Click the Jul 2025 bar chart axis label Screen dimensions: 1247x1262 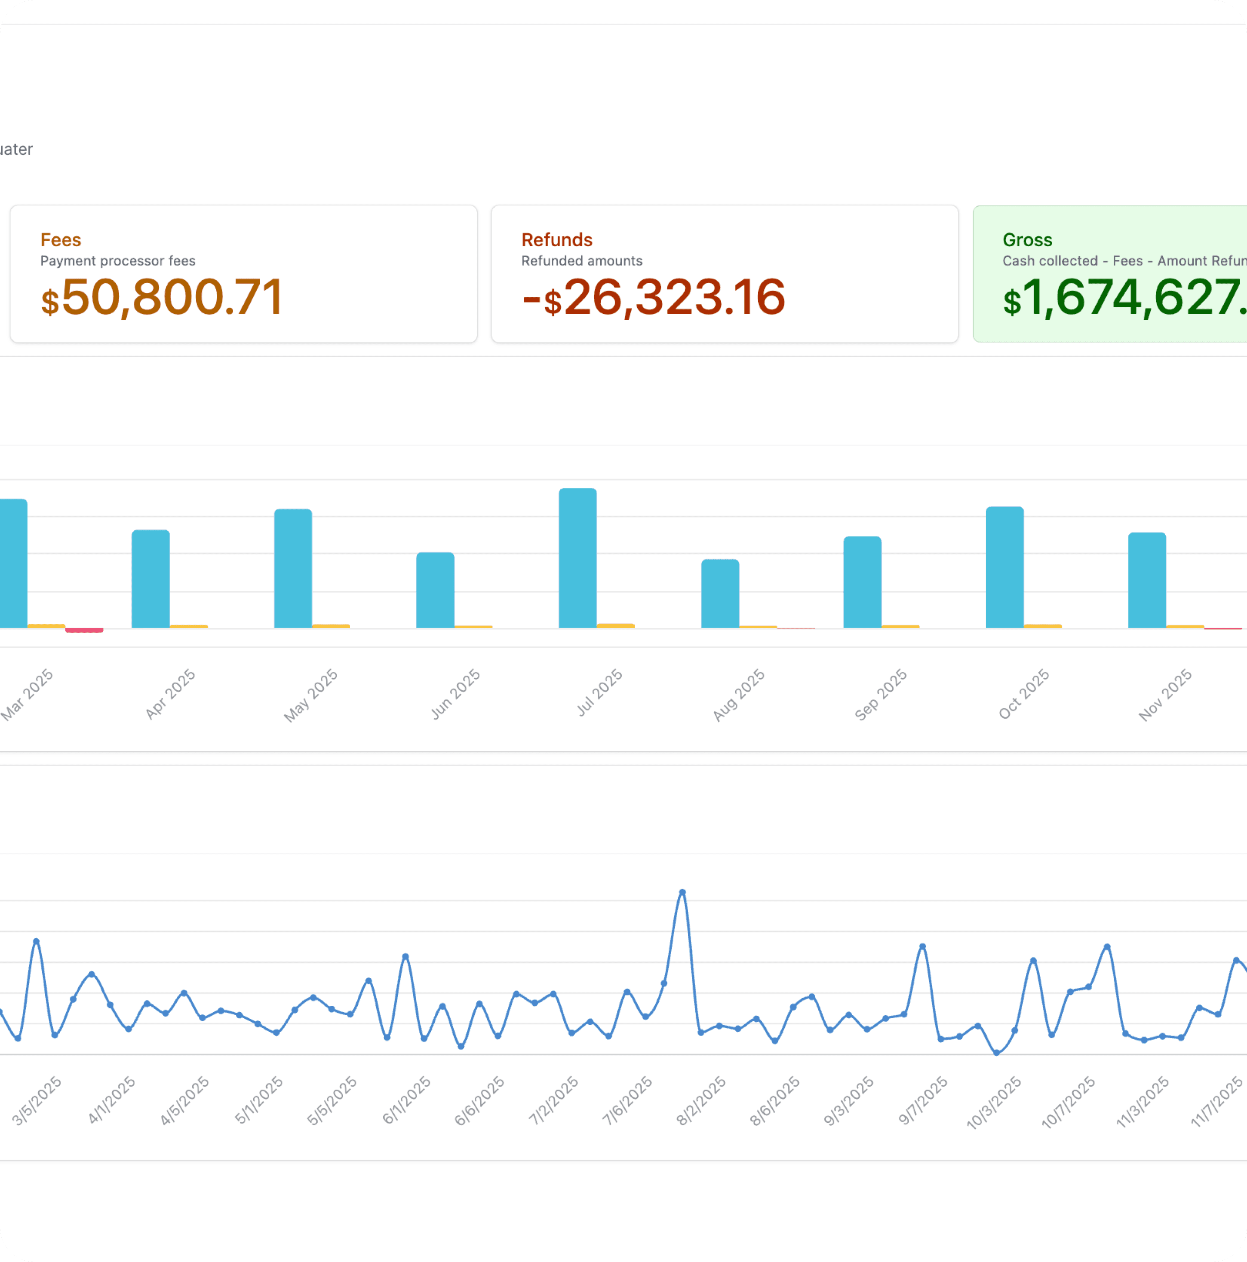(x=599, y=692)
